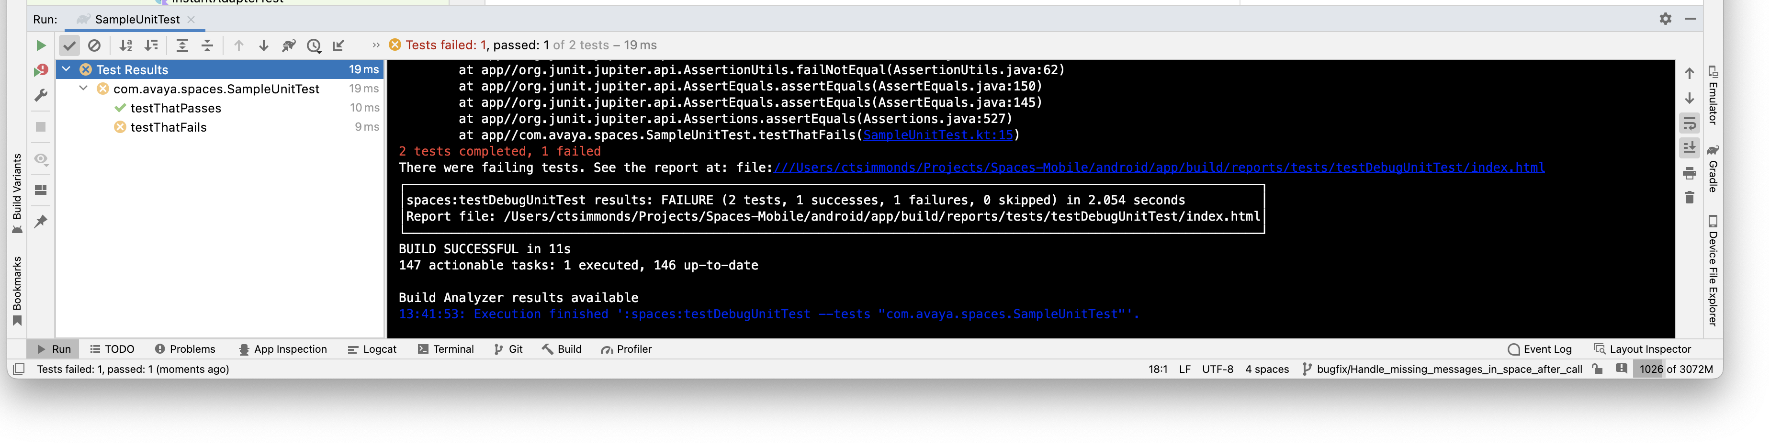The image size is (1770, 448).
Task: Open the Logcat tool window tab
Action: click(372, 349)
